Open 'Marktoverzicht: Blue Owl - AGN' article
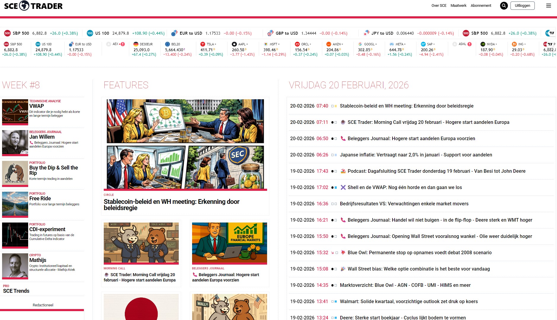 point(405,285)
